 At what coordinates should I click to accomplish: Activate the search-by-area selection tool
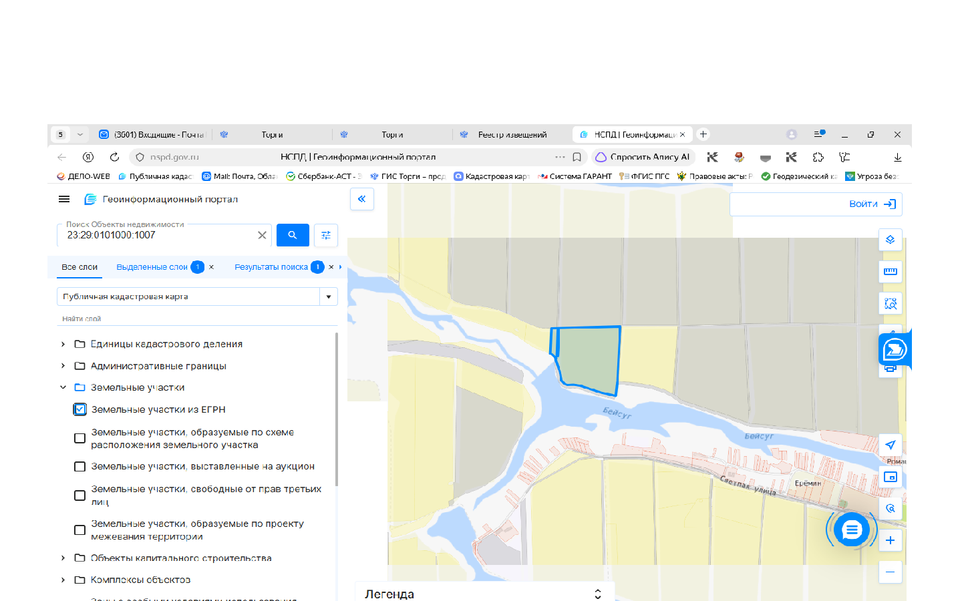click(x=891, y=304)
